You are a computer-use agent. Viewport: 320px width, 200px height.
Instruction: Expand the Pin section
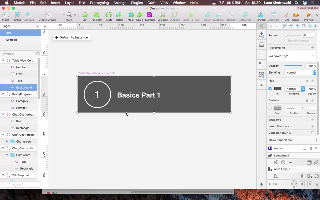[270, 184]
